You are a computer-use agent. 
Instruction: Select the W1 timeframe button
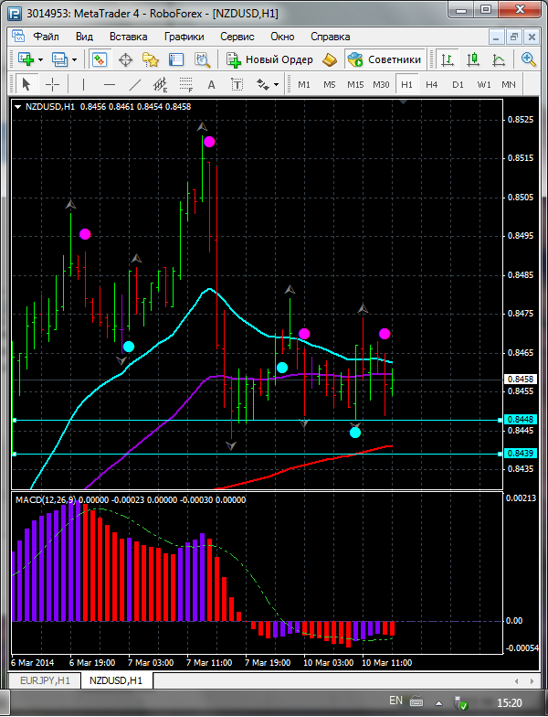[x=484, y=84]
